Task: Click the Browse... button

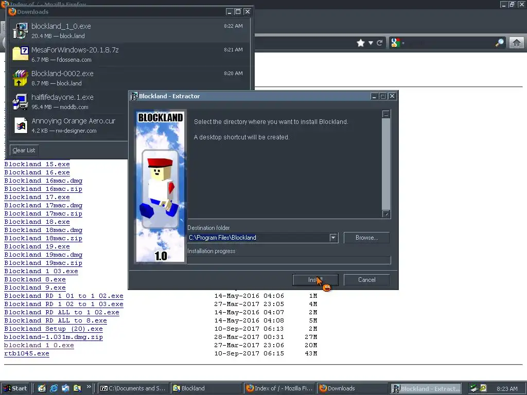Action: click(366, 238)
